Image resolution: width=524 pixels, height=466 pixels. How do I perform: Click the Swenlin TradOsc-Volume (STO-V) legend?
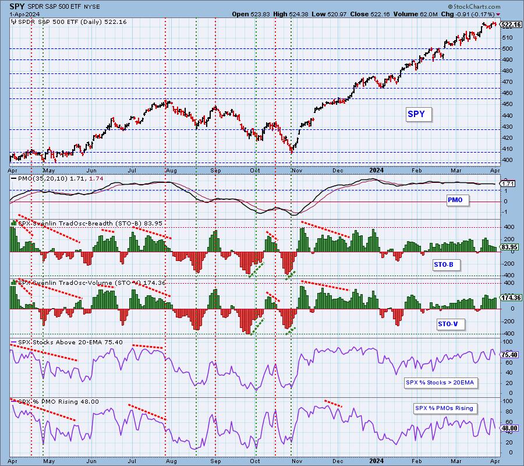(x=91, y=283)
